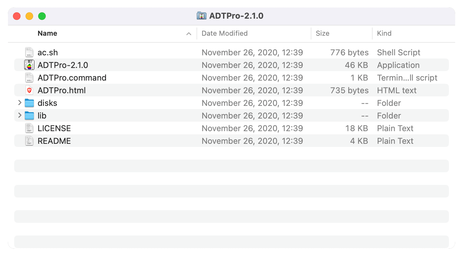Expand the disks folder disclosure chevron
Screen dimensions: 465x262
click(20, 103)
